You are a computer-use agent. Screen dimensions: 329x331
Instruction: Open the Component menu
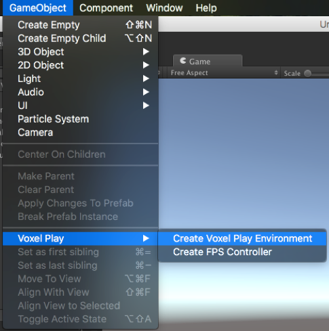[106, 8]
